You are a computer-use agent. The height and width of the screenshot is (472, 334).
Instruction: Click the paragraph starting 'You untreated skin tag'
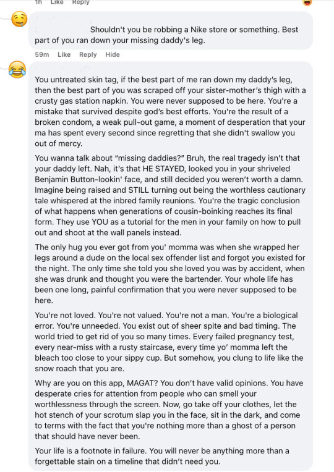tap(170, 111)
